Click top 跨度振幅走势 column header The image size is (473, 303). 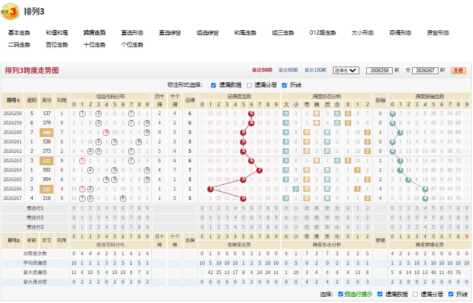point(430,96)
